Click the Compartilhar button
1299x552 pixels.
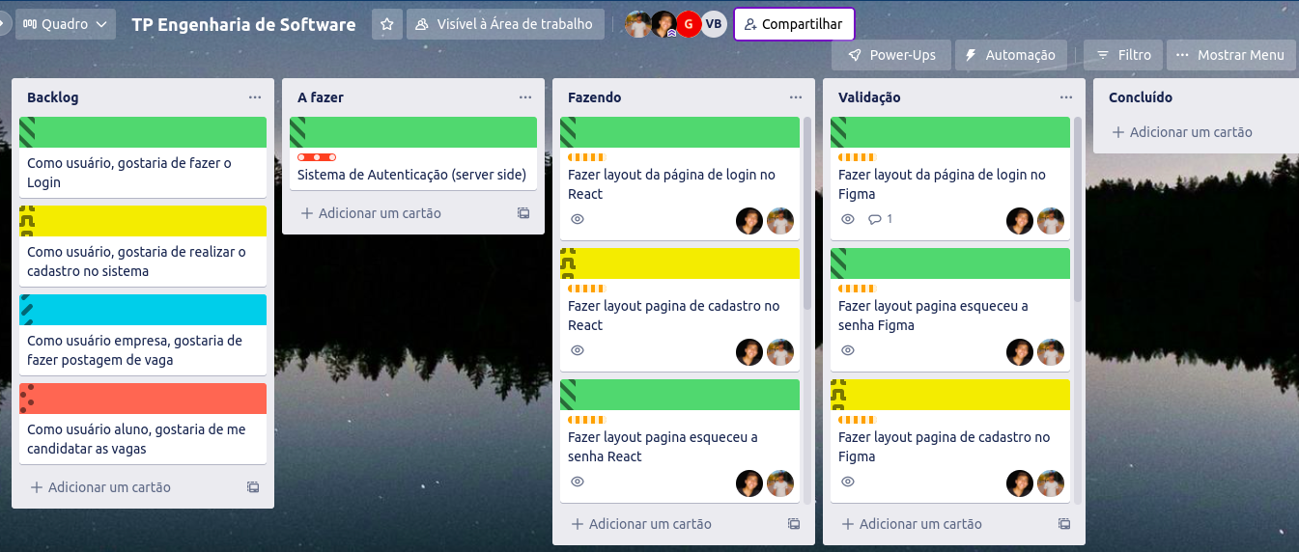click(794, 24)
